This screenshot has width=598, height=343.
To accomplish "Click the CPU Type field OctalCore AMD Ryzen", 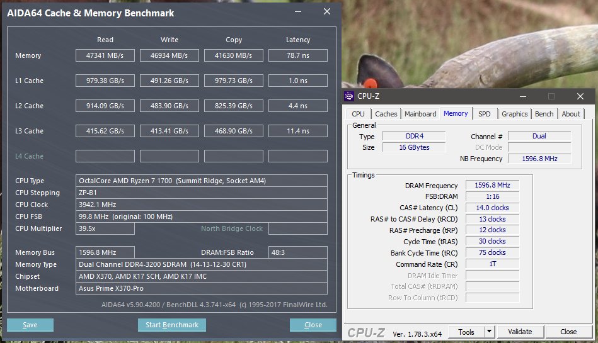I will click(x=202, y=181).
